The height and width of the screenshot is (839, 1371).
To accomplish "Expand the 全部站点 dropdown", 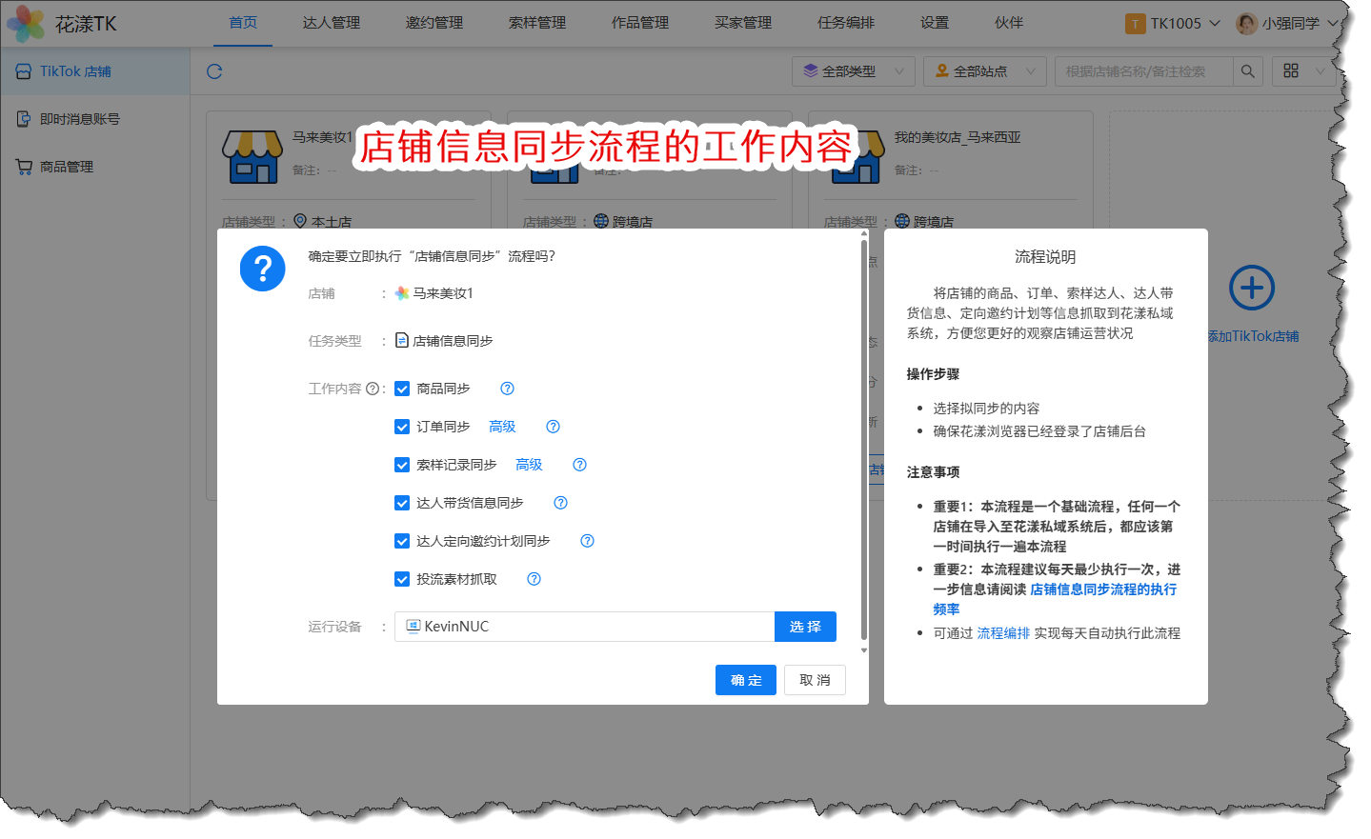I will pyautogui.click(x=984, y=71).
